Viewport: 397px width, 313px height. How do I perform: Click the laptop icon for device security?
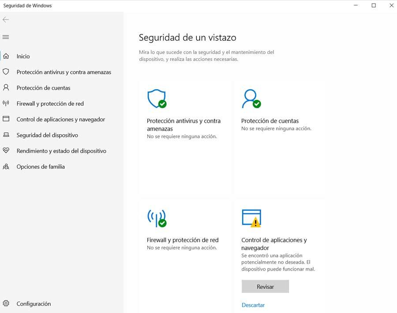(x=6, y=135)
